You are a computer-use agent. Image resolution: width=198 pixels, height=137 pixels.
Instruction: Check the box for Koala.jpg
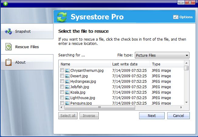(62, 92)
